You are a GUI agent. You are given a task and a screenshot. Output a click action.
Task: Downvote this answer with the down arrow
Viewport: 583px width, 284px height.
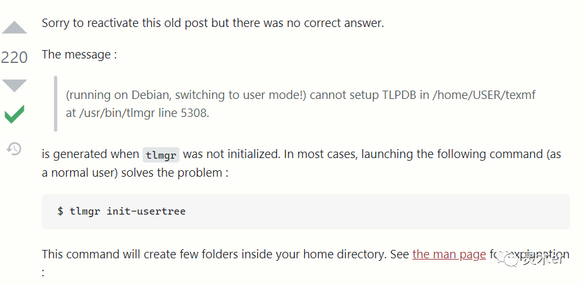pos(14,84)
